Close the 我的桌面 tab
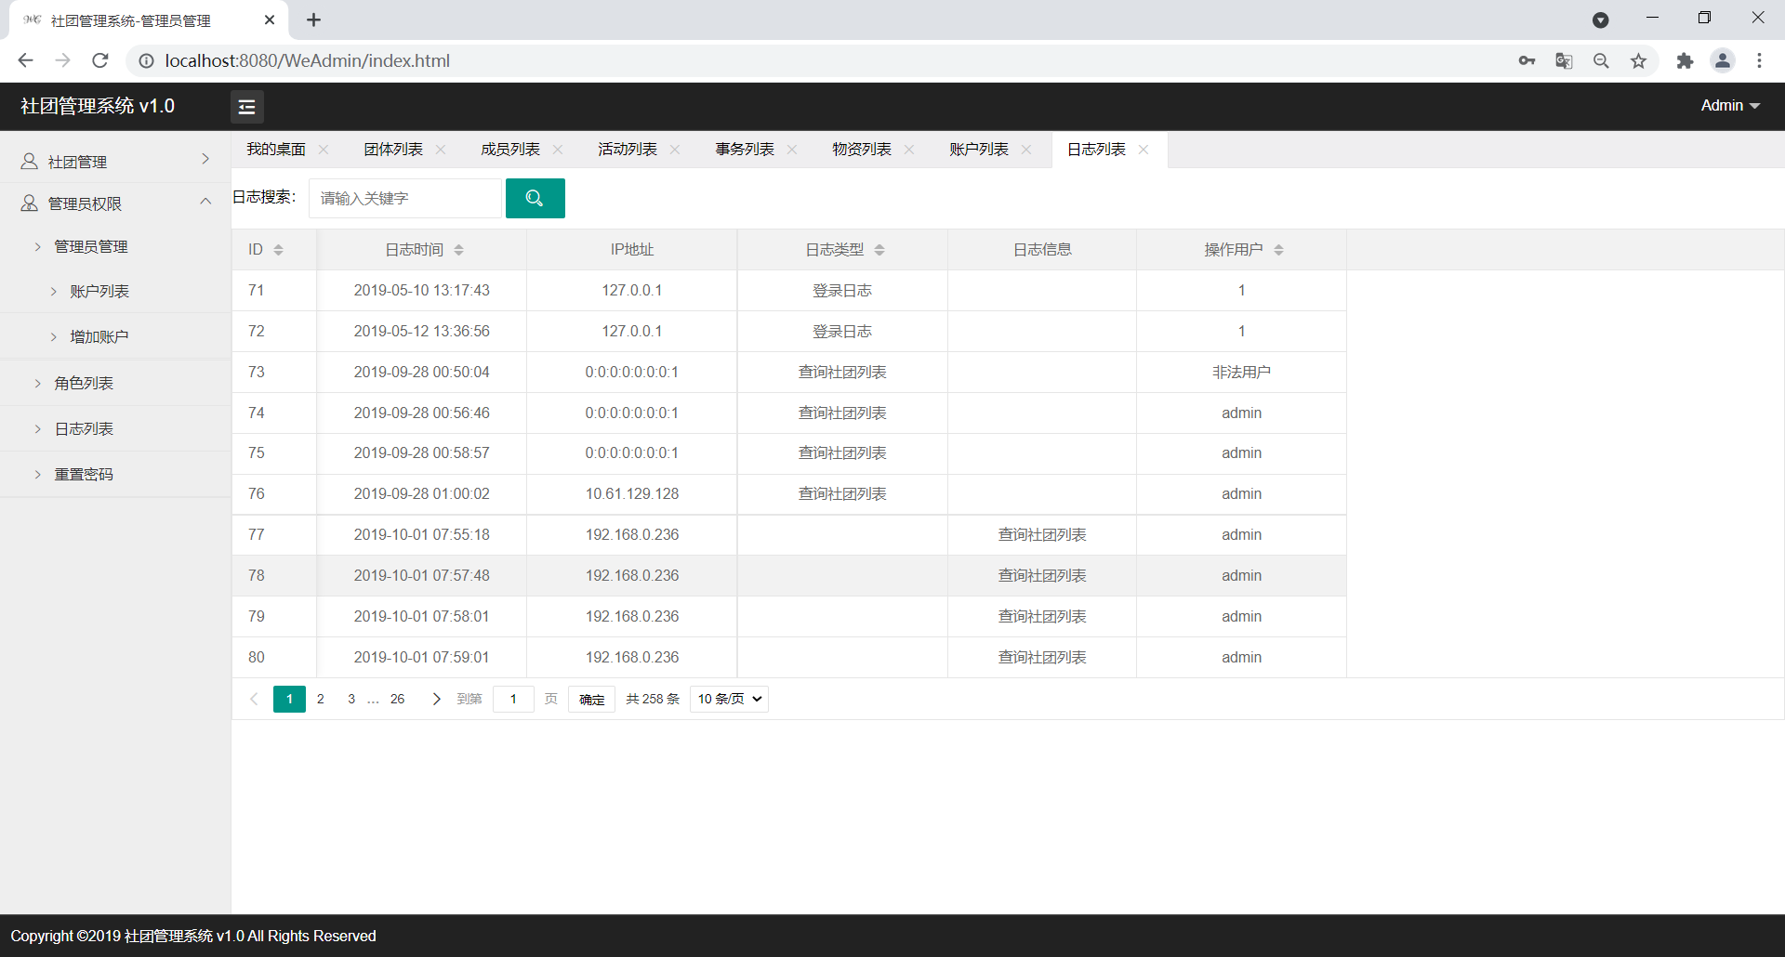Screen dimensions: 1785x957 [x=324, y=150]
